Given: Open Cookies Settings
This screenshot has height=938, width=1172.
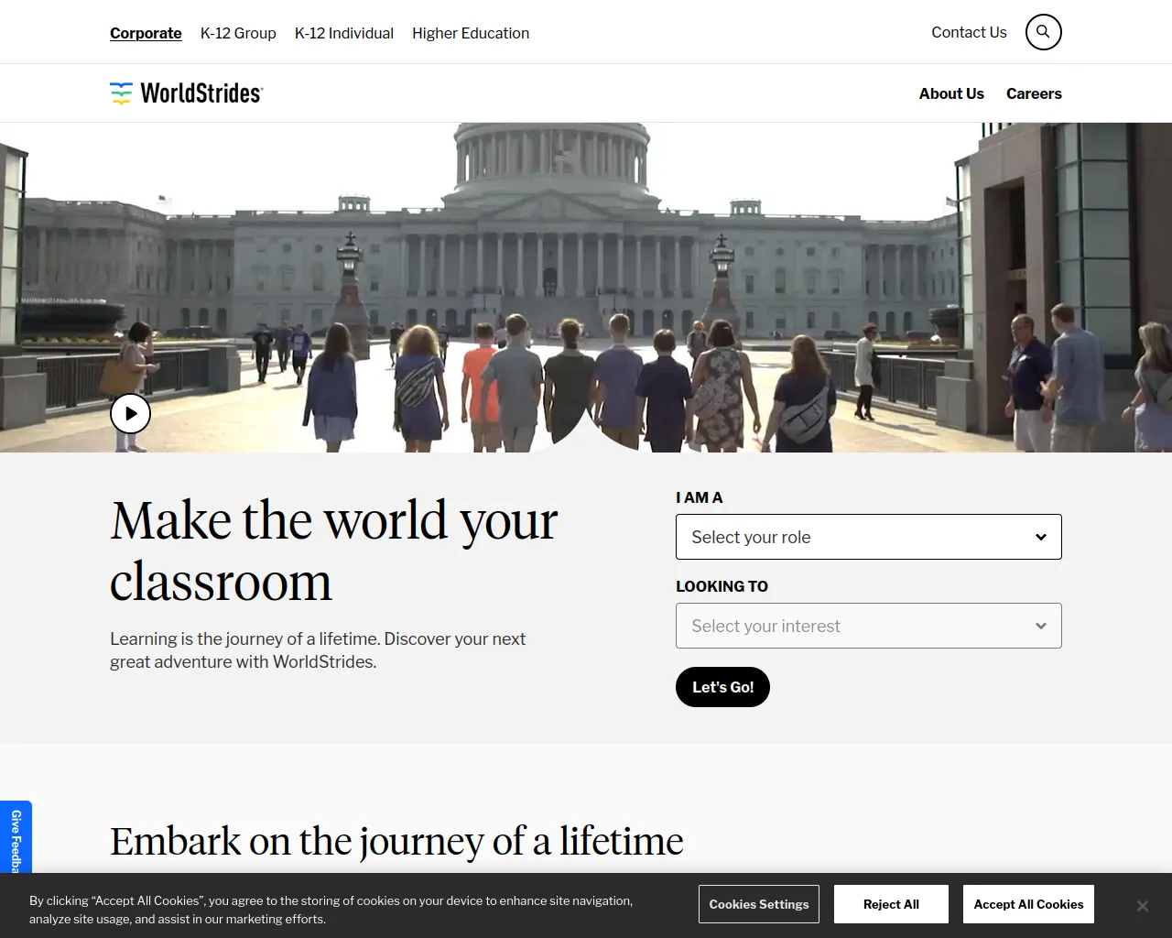Looking at the screenshot, I should click(x=759, y=904).
